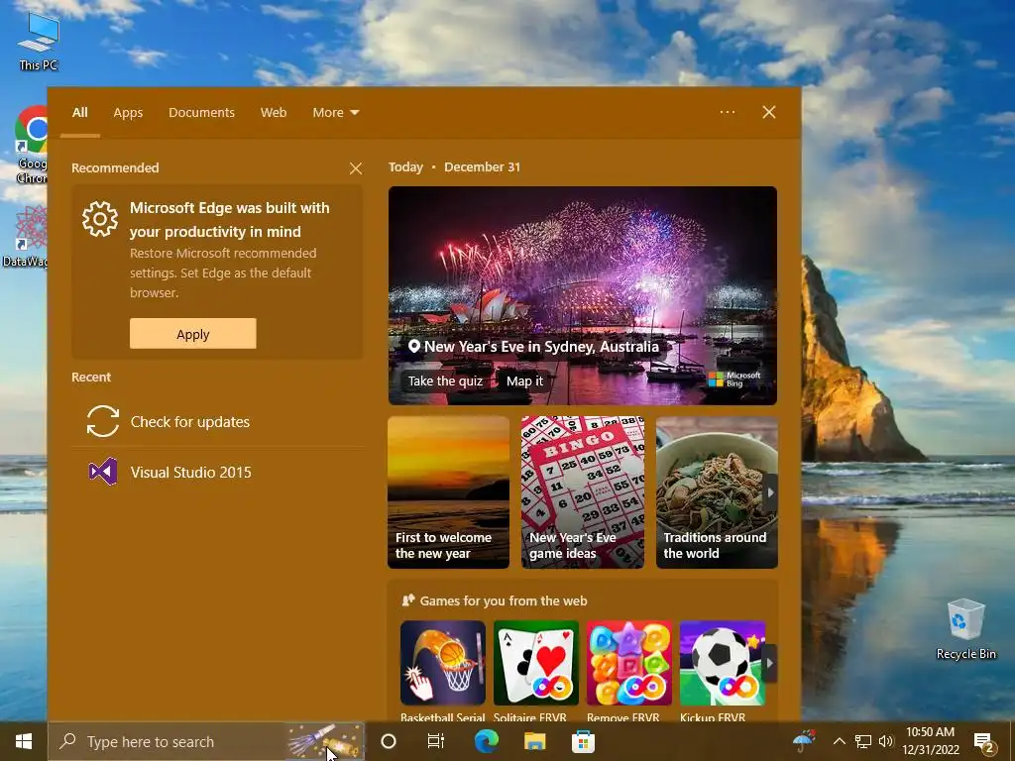The width and height of the screenshot is (1015, 761).
Task: Open File Explorer from the taskbar
Action: coord(534,741)
